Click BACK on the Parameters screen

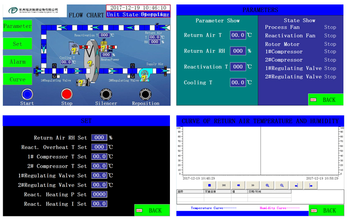326,100
